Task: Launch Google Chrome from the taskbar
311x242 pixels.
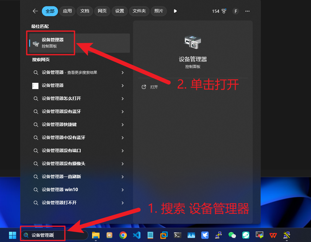Action: click(123, 235)
